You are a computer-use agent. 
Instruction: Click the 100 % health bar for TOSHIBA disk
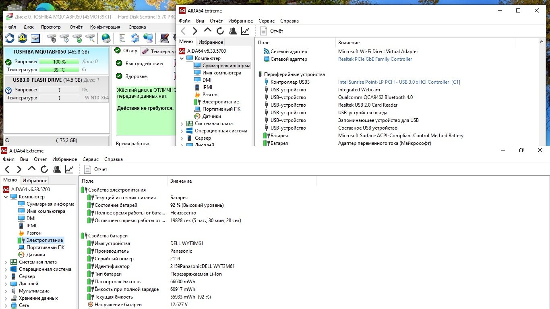pos(60,62)
